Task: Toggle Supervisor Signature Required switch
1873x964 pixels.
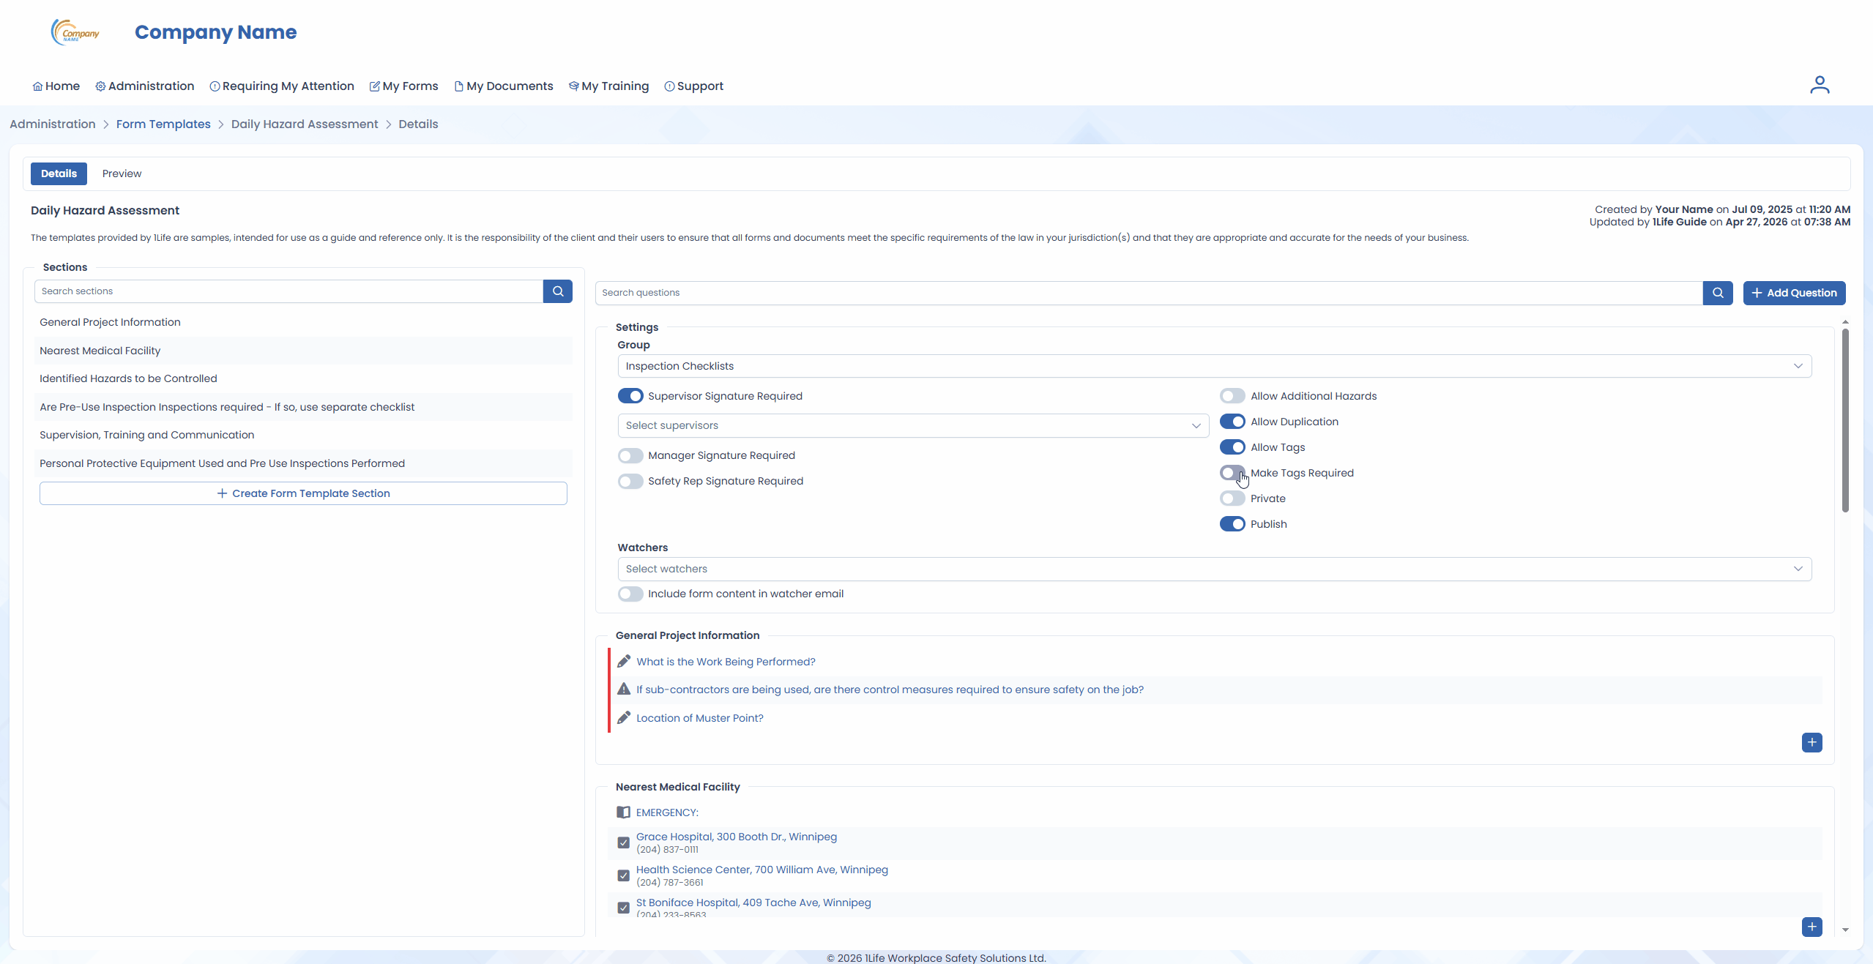Action: pos(630,396)
